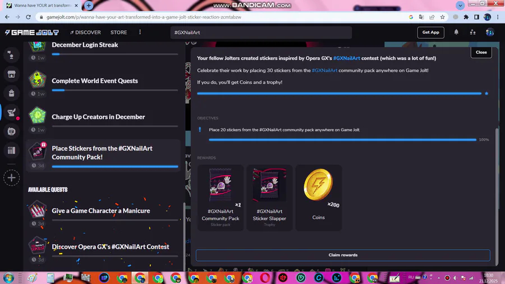Open the backpack inventory icon in sidebar
This screenshot has height=284, width=505.
(x=11, y=93)
